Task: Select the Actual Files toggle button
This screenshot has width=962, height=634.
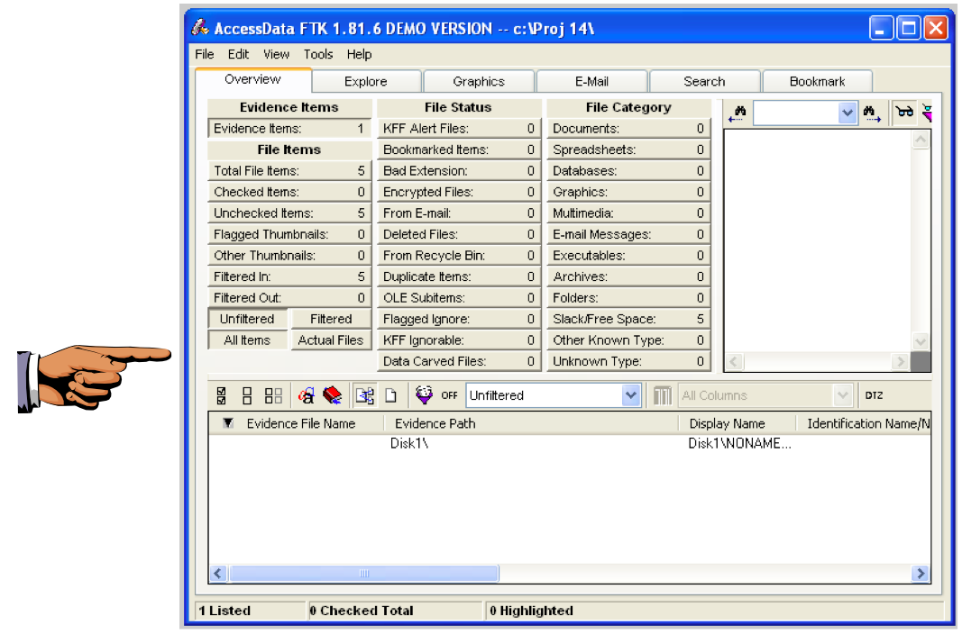Action: 331,340
